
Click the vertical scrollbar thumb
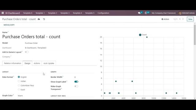[x=195, y=35]
